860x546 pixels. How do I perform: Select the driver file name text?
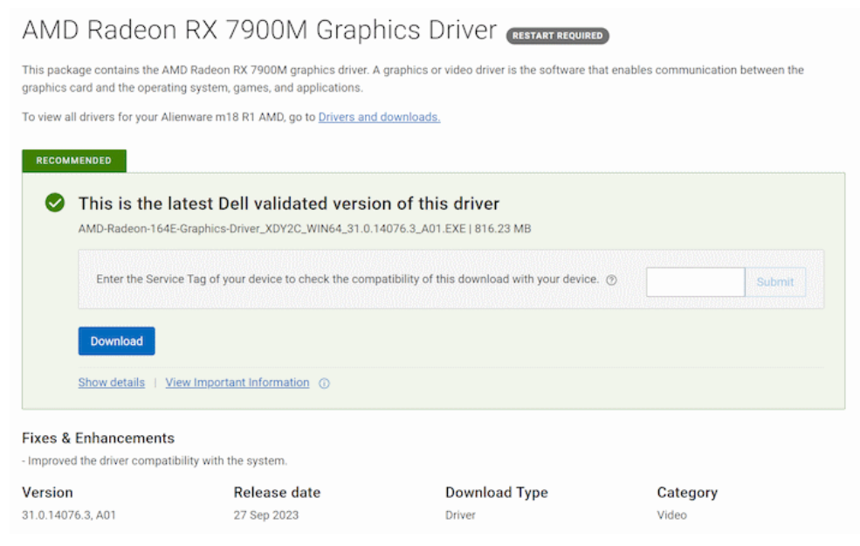pos(272,229)
